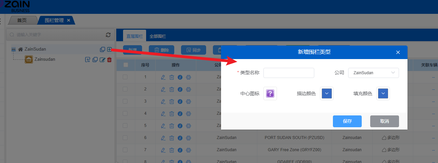Open the center icon picker (question mark)

click(270, 93)
